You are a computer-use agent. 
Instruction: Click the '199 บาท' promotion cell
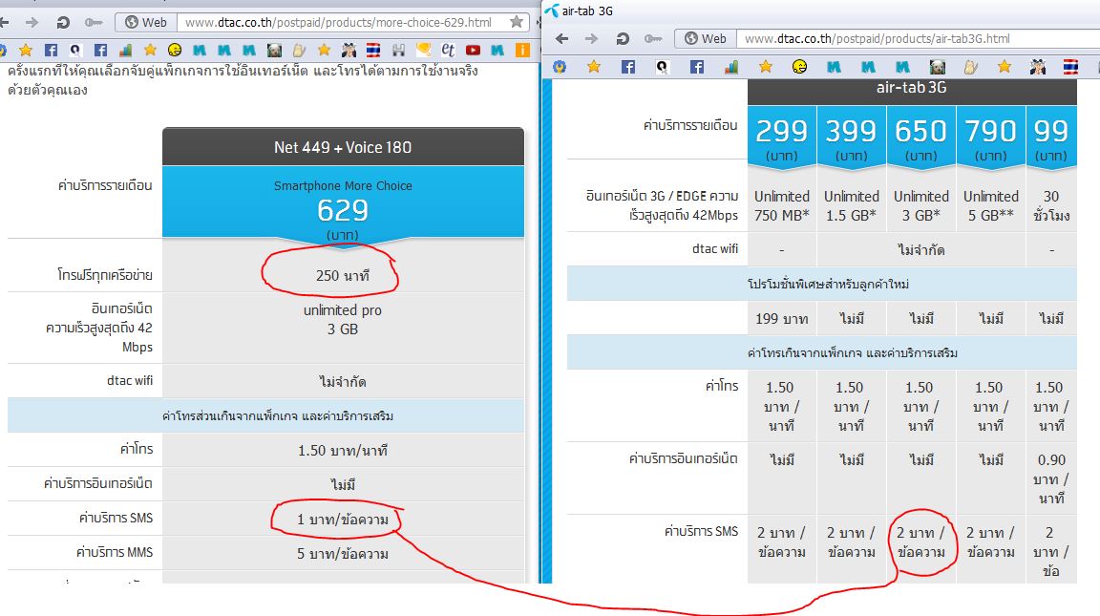click(781, 319)
